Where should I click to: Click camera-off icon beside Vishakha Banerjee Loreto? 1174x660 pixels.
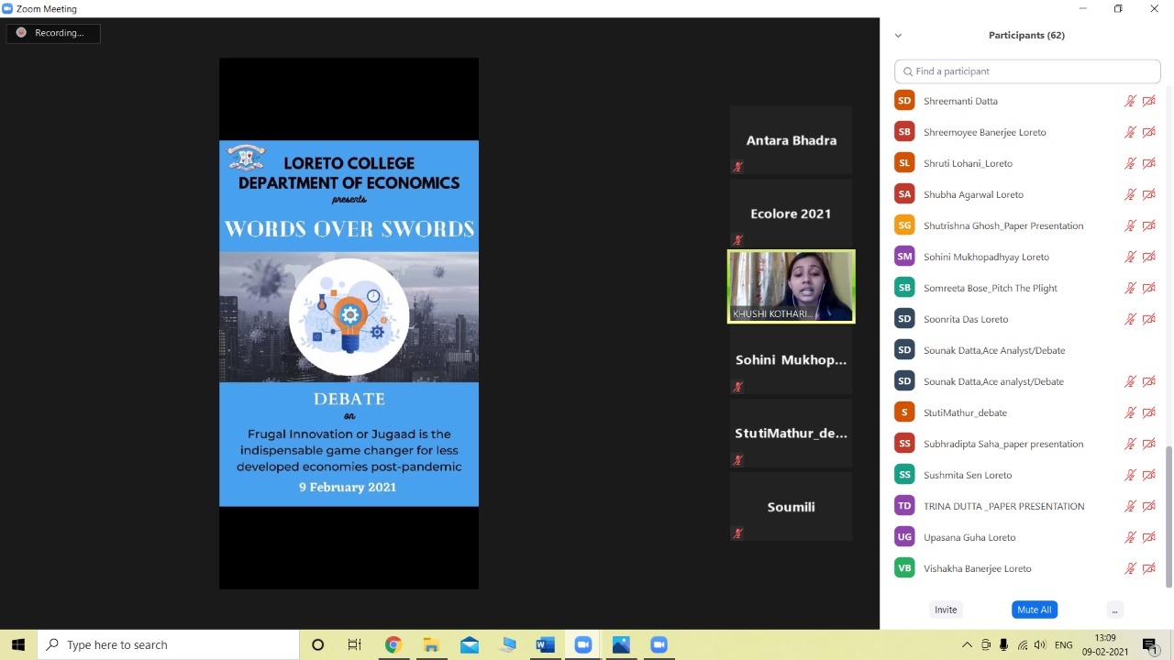(x=1148, y=568)
